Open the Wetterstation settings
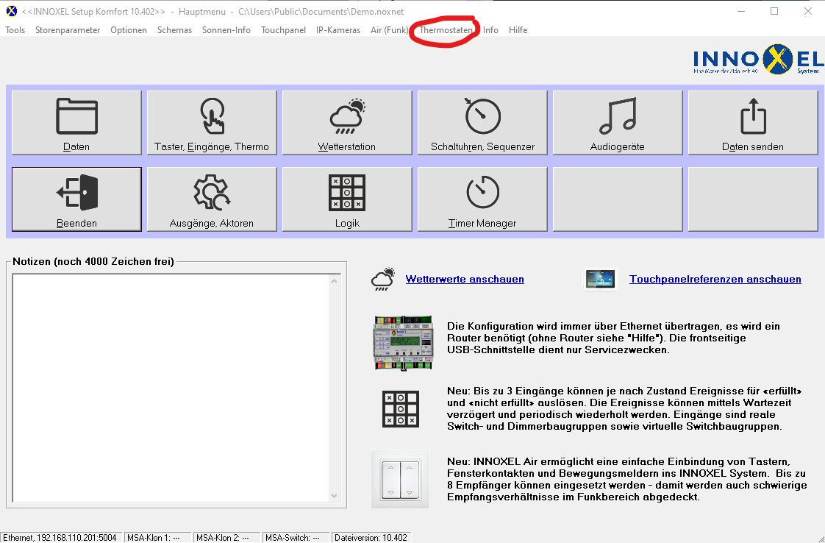Image resolution: width=825 pixels, height=543 pixels. [347, 123]
